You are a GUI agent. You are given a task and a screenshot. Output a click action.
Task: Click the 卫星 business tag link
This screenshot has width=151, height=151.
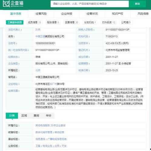[x=38, y=146]
